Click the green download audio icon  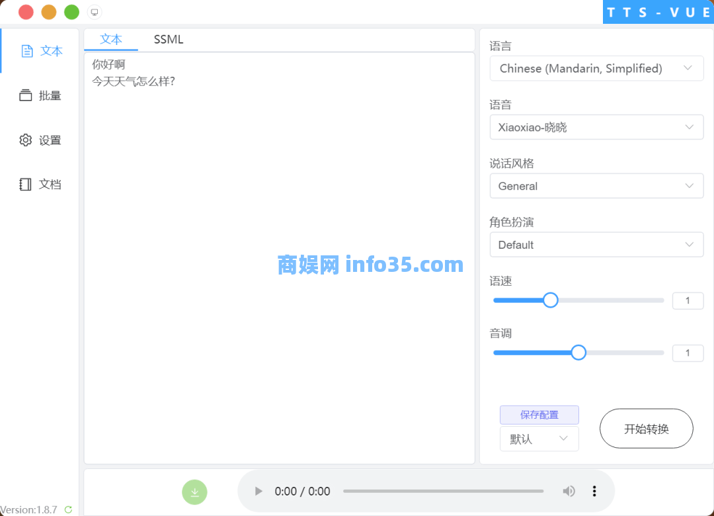tap(194, 492)
